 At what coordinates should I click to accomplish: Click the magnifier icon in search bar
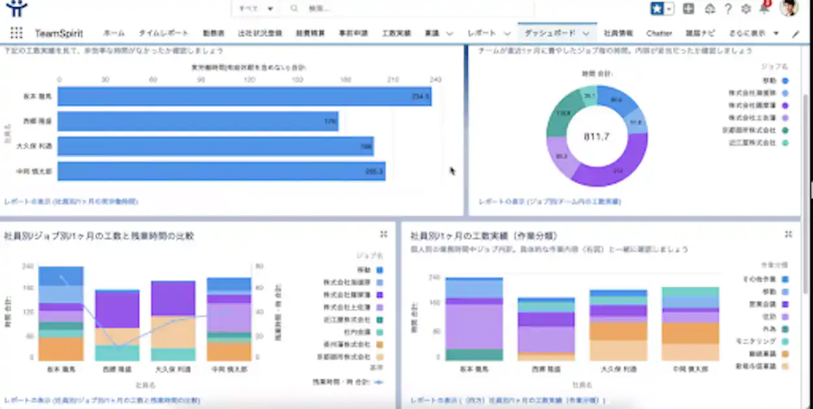click(x=294, y=8)
